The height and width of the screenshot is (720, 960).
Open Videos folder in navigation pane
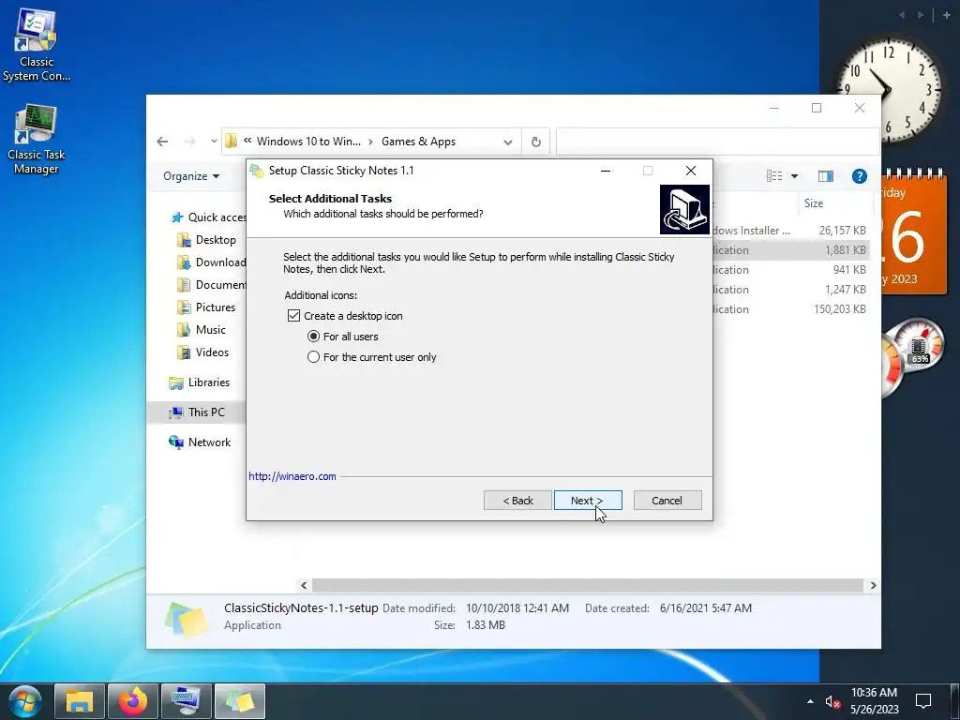203,352
